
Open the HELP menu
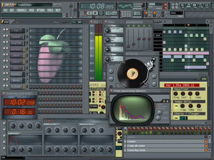(58, 10)
